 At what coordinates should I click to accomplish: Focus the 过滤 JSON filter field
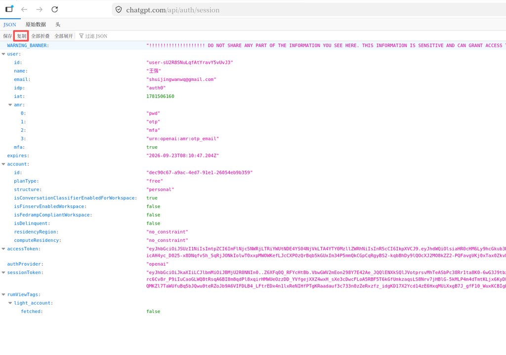[96, 36]
